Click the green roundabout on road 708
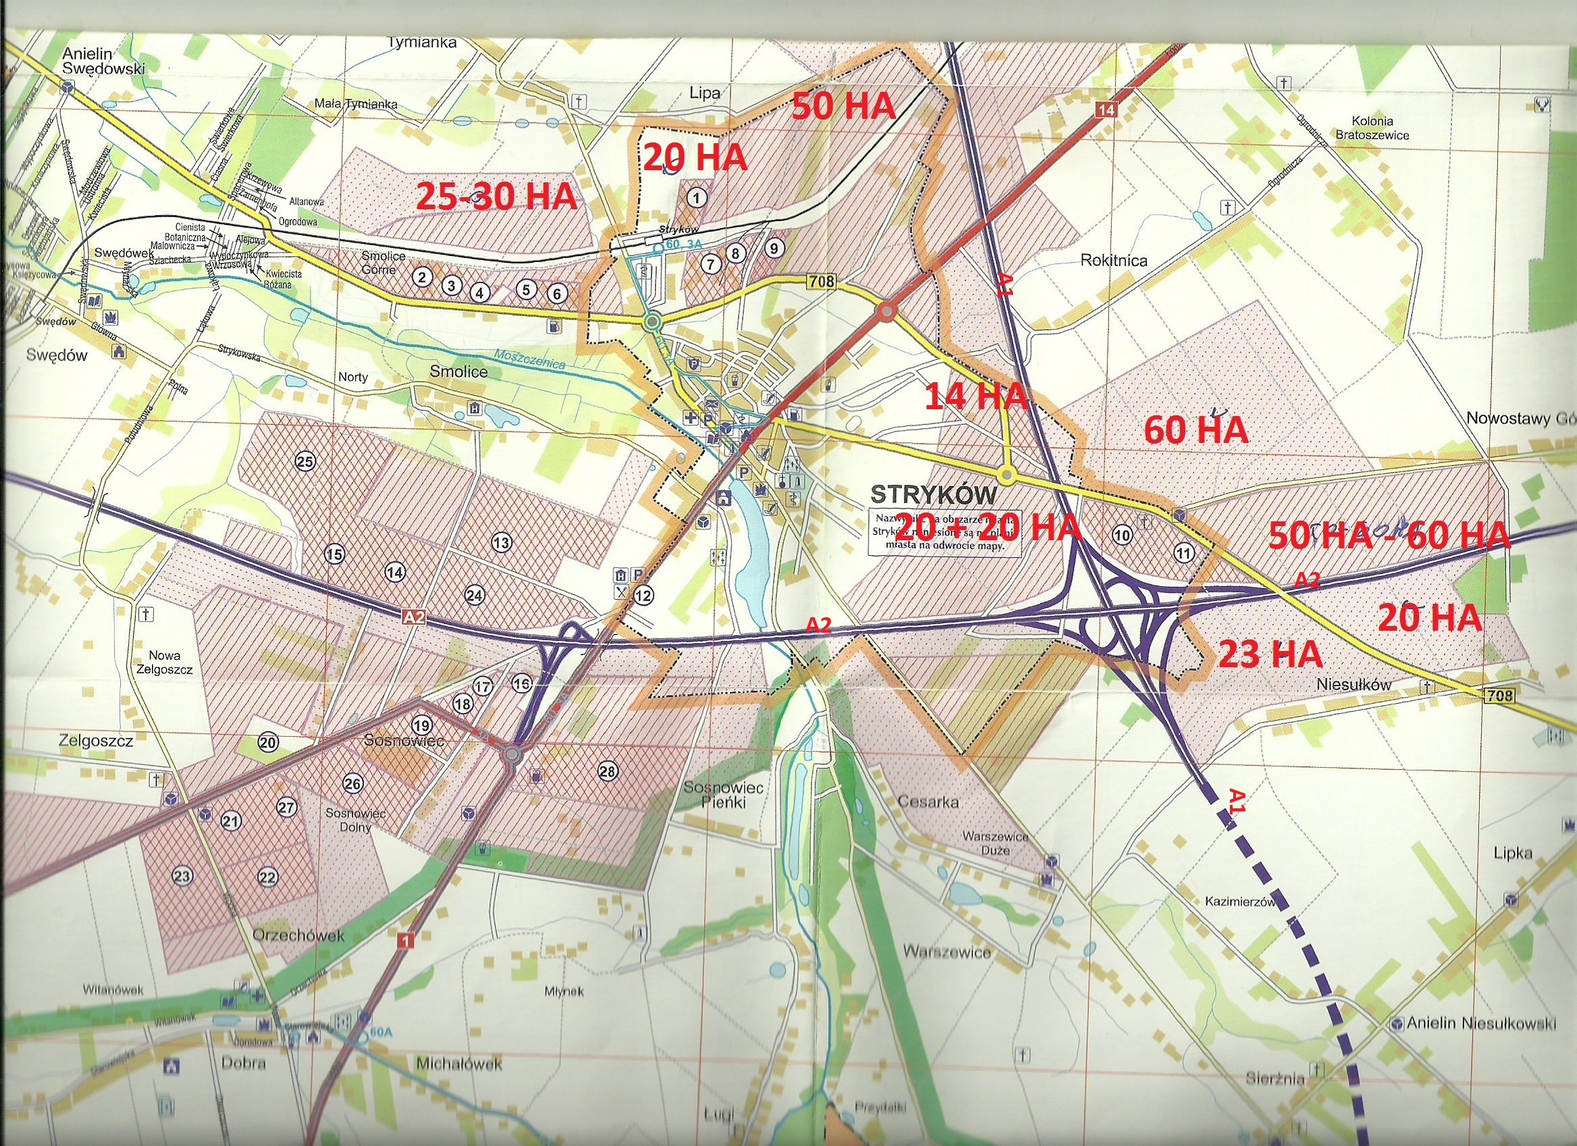The image size is (1577, 1146). pos(652,322)
